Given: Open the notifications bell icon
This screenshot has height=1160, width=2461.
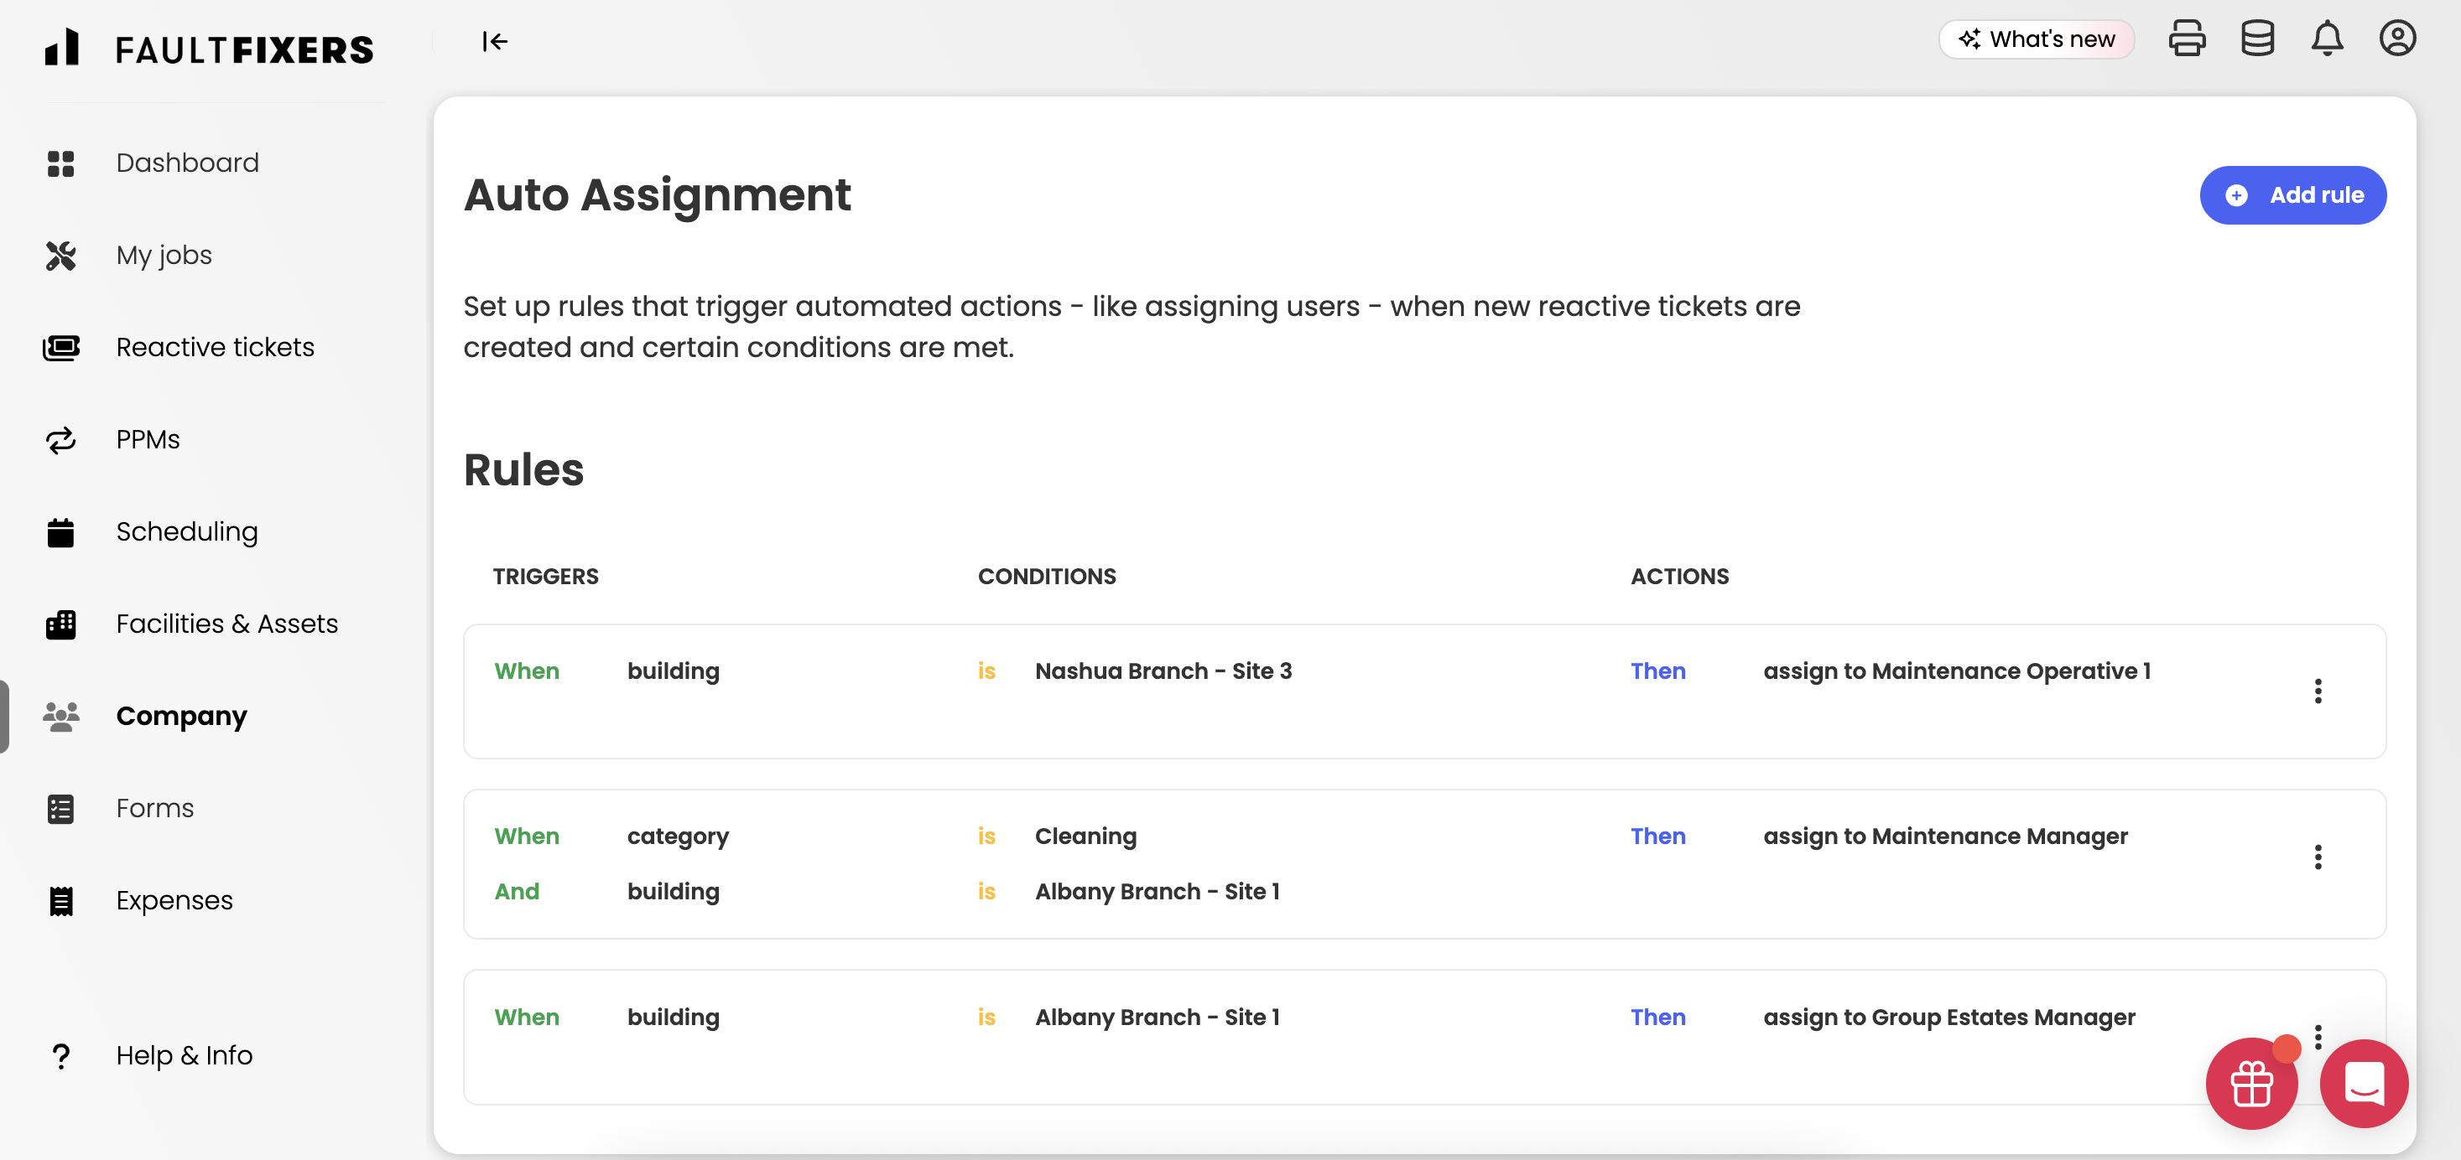Looking at the screenshot, I should click(2328, 39).
